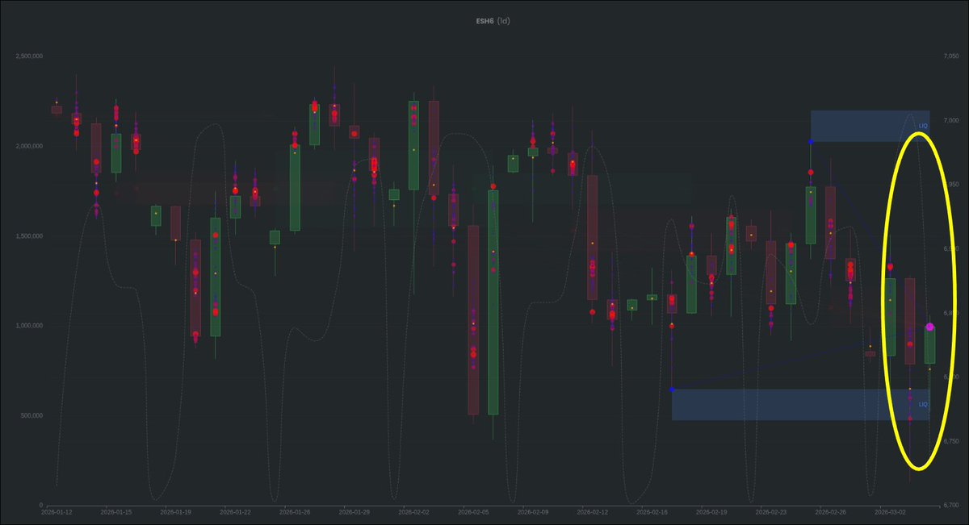The image size is (969, 525).
Task: Click the 2026-02-23 date label
Action: coord(770,511)
